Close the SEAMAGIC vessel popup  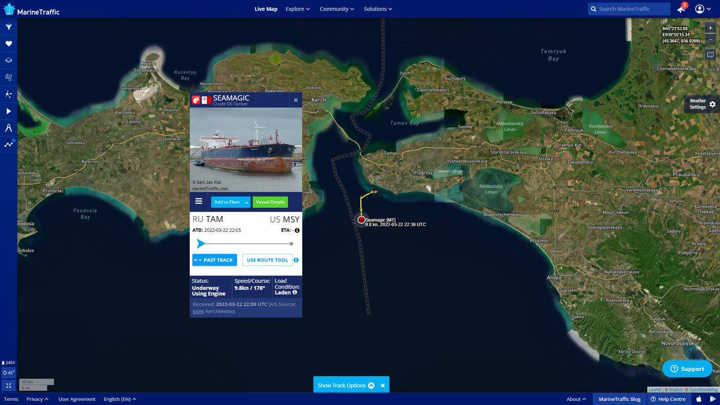point(295,100)
